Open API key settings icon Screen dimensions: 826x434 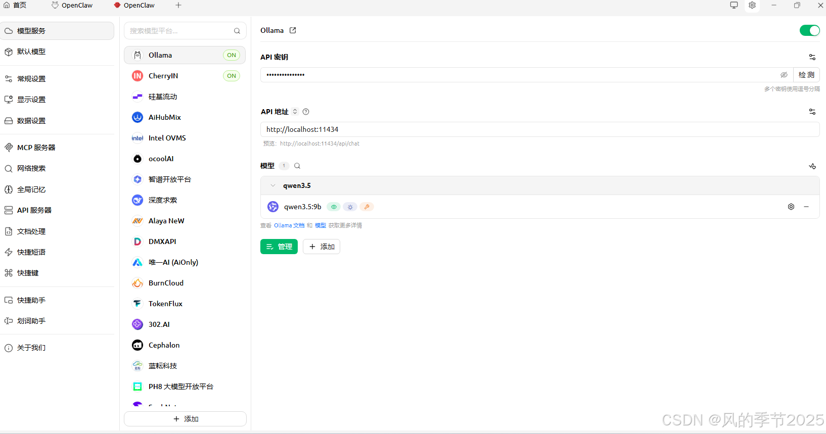(x=812, y=57)
